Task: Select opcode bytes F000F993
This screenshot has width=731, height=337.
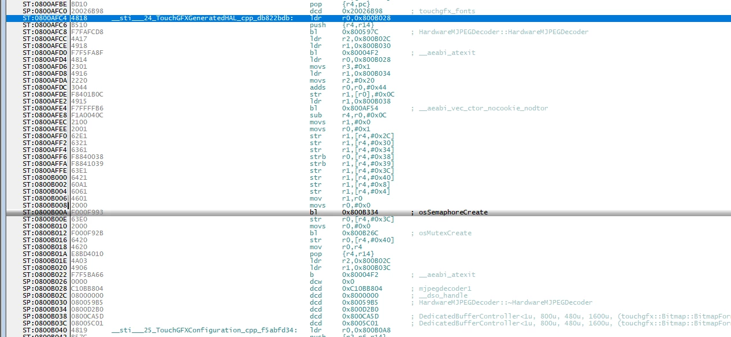Action: coord(87,212)
